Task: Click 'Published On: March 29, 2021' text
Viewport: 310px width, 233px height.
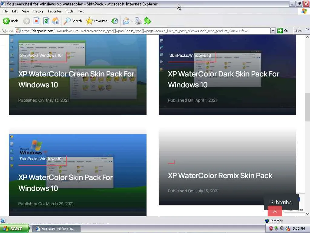Action: point(46,204)
